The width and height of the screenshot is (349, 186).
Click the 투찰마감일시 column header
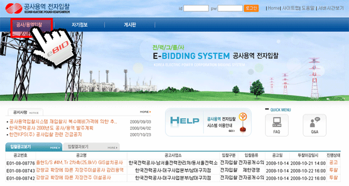pos(308,155)
